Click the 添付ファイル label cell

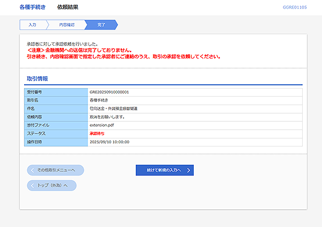tap(56, 126)
